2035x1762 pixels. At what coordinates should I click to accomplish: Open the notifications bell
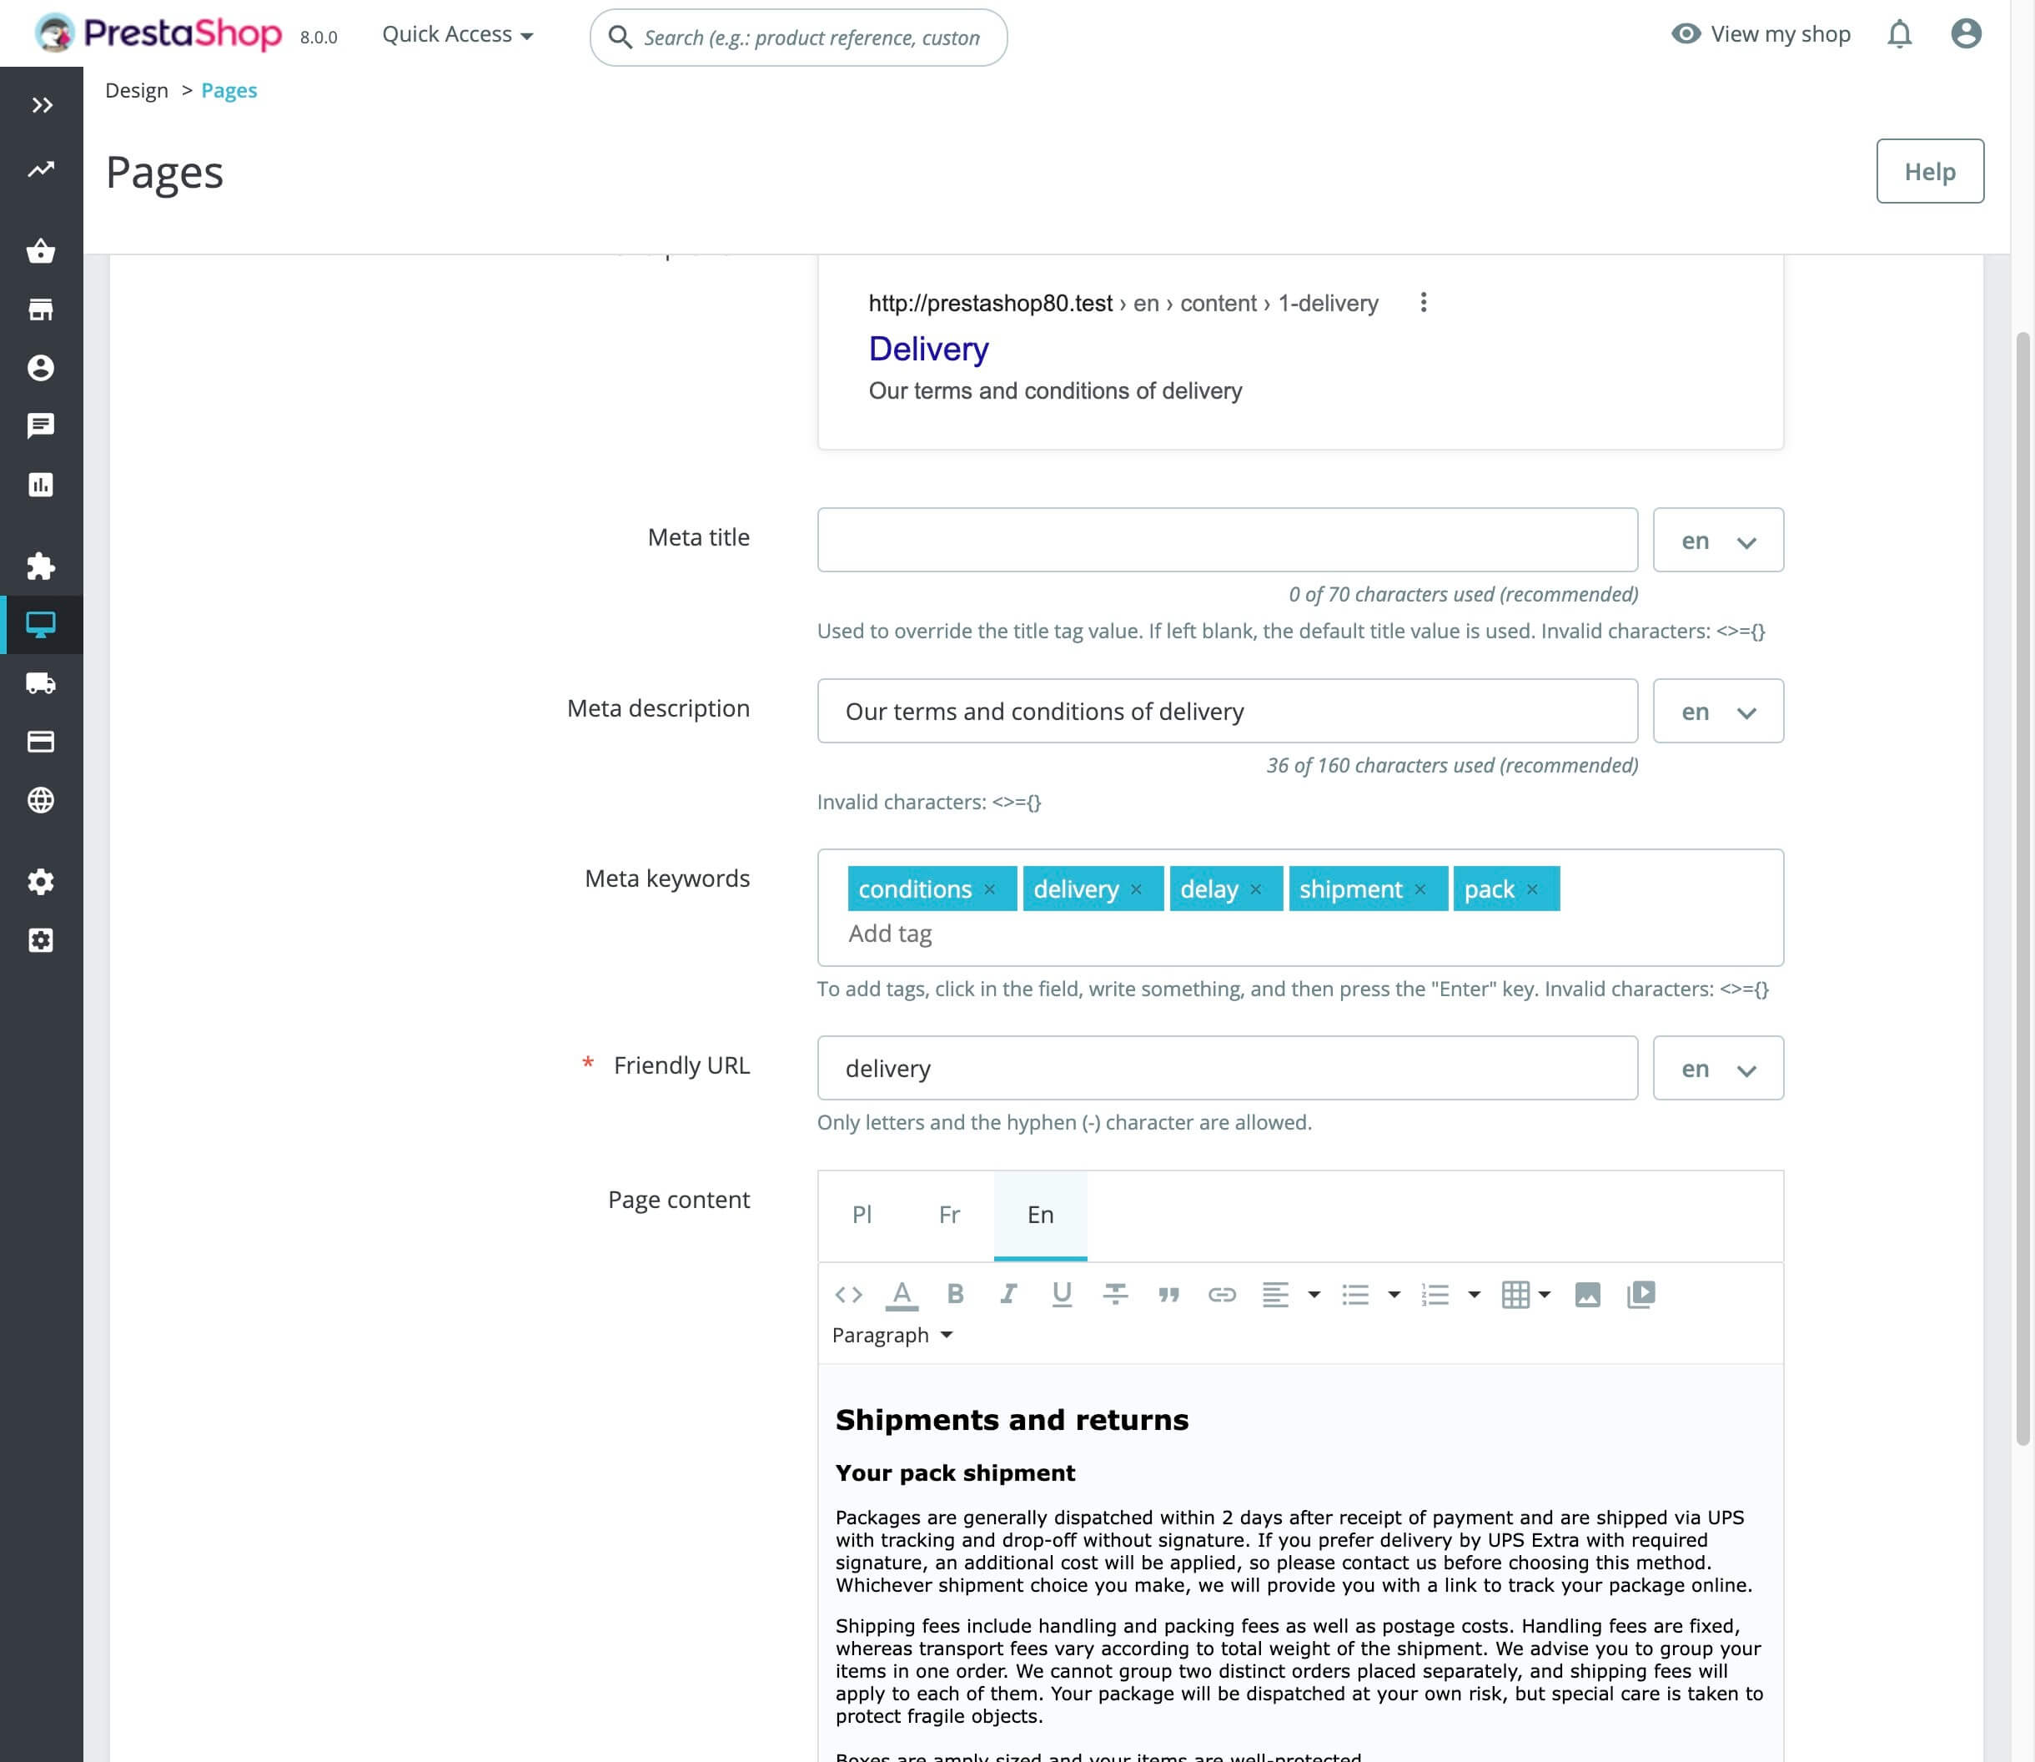1899,34
